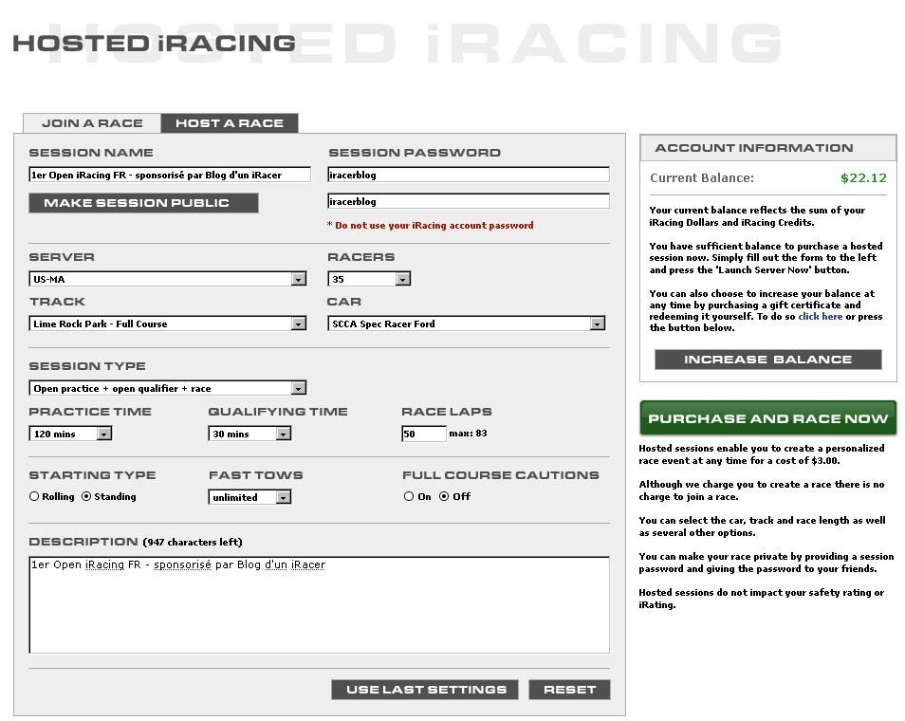Screen dimensions: 905x721
Task: Select Rolling starting type
Action: coord(34,496)
